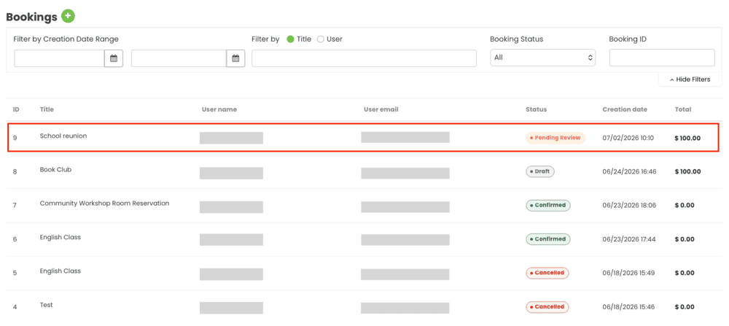Click the User email column header
This screenshot has width=729, height=326.
(x=381, y=109)
